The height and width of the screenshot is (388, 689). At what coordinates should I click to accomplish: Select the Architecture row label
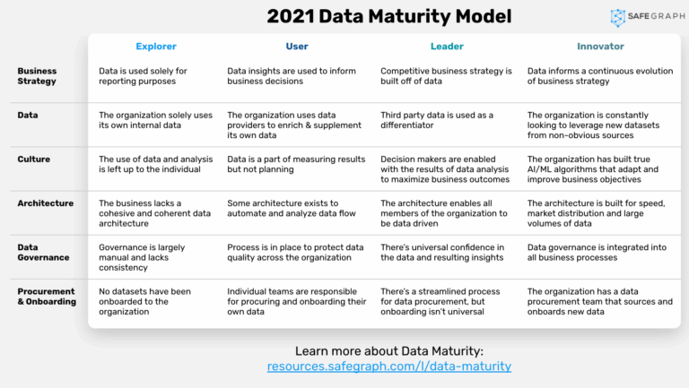(x=45, y=203)
